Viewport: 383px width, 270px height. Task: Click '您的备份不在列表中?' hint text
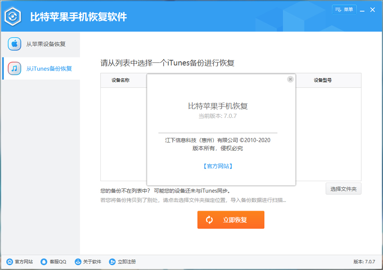(125, 191)
